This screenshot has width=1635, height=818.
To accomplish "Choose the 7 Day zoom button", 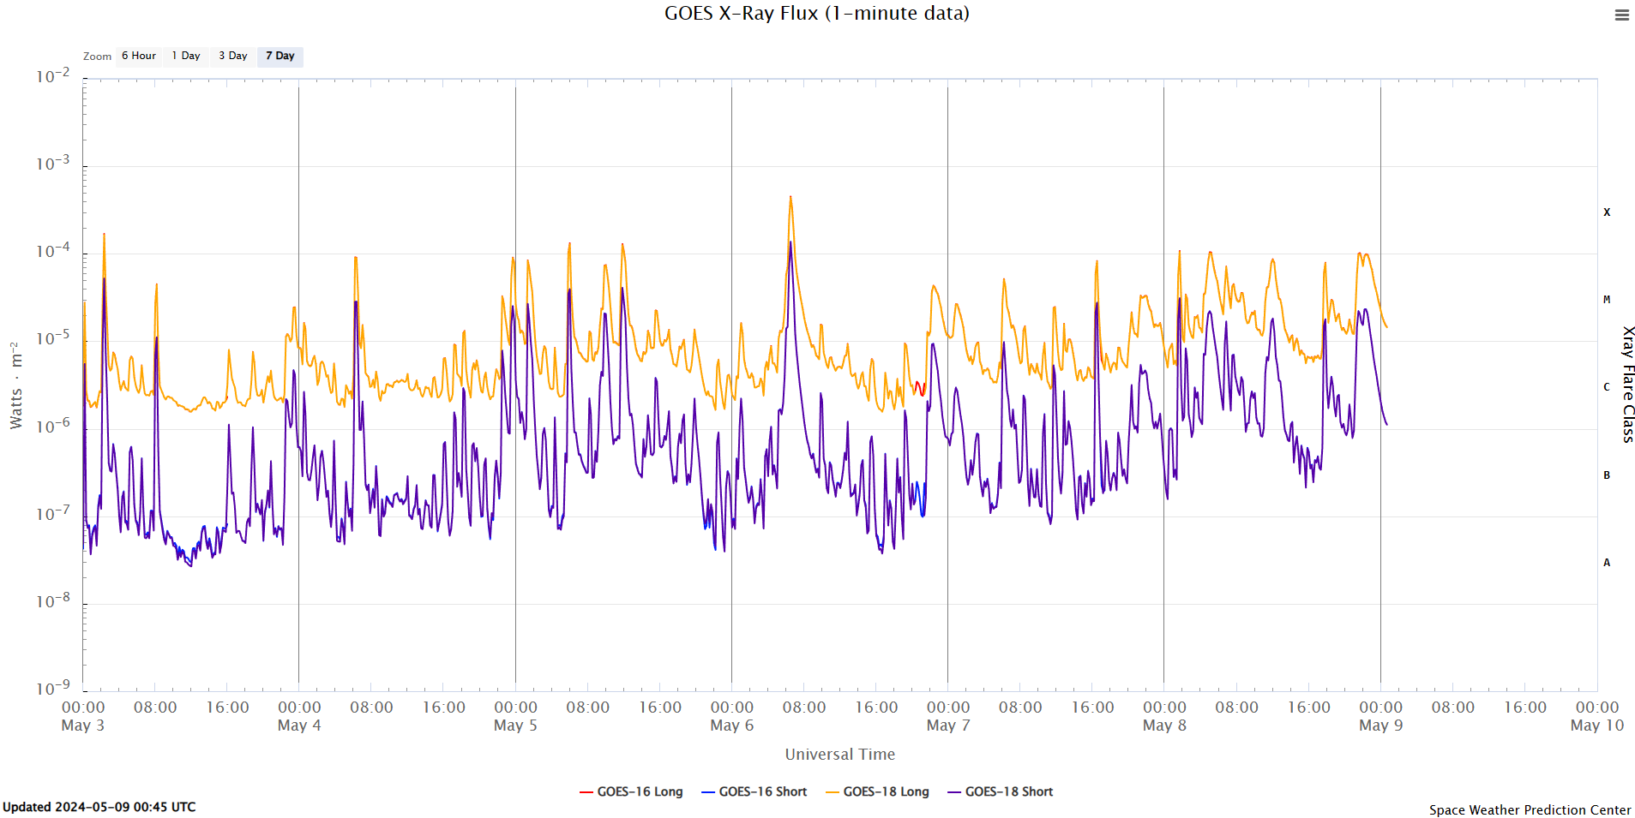I will (x=280, y=57).
